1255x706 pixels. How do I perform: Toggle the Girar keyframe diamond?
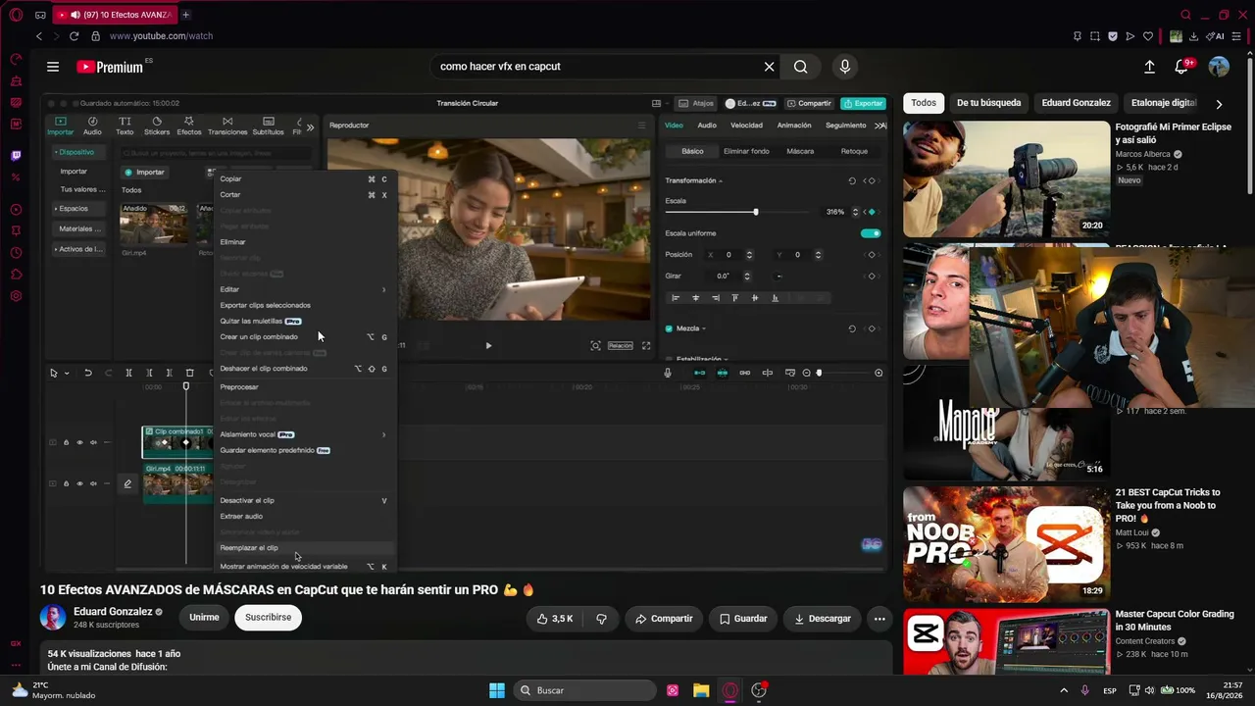pos(872,277)
